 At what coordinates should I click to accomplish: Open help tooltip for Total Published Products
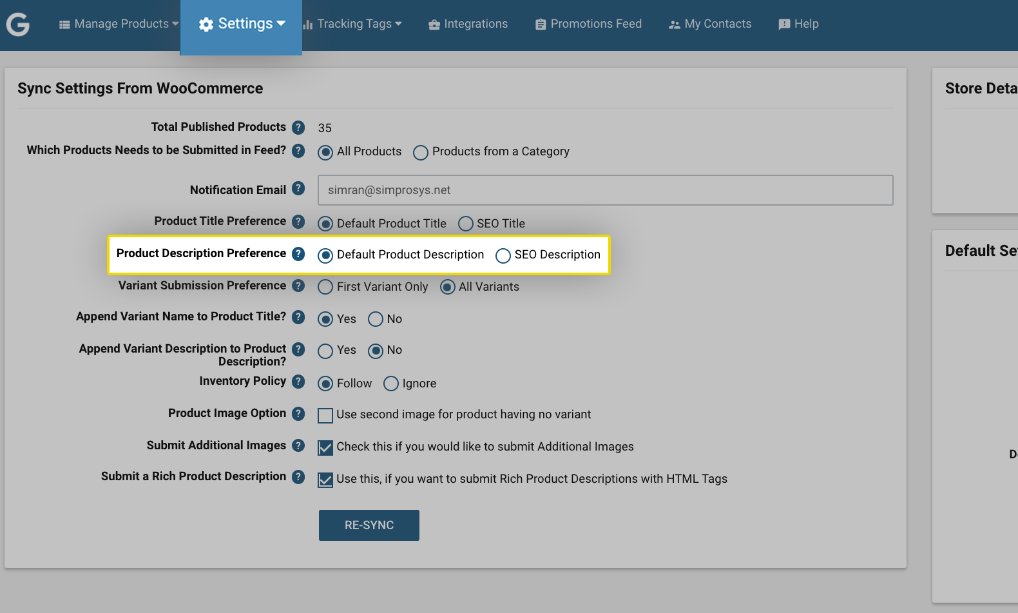coord(298,127)
